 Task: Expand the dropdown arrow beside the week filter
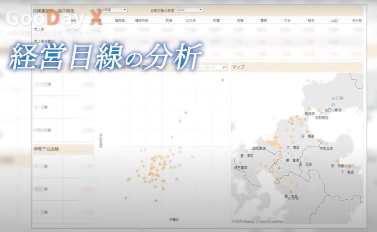tap(124, 9)
